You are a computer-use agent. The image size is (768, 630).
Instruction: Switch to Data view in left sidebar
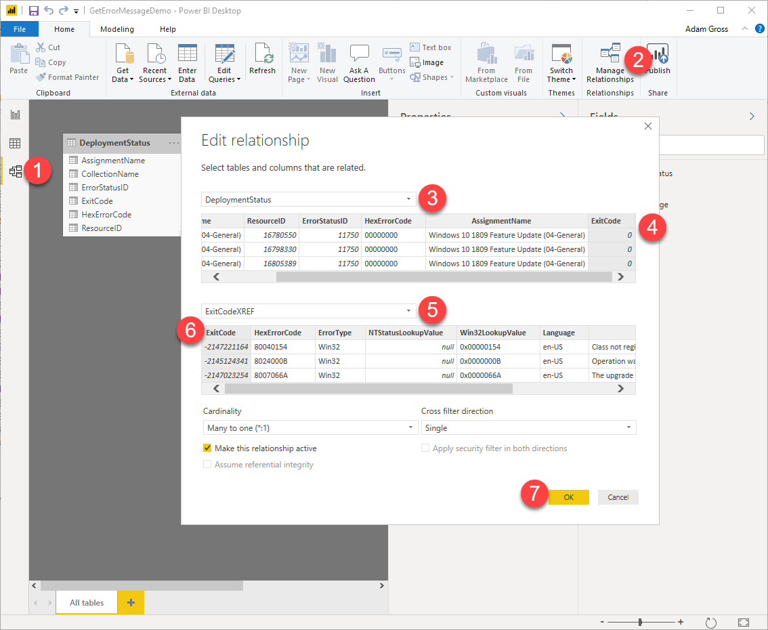pyautogui.click(x=15, y=144)
